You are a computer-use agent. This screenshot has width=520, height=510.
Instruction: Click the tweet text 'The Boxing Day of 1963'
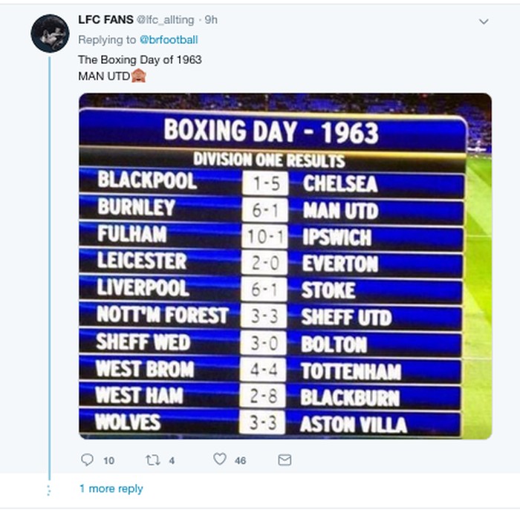140,59
